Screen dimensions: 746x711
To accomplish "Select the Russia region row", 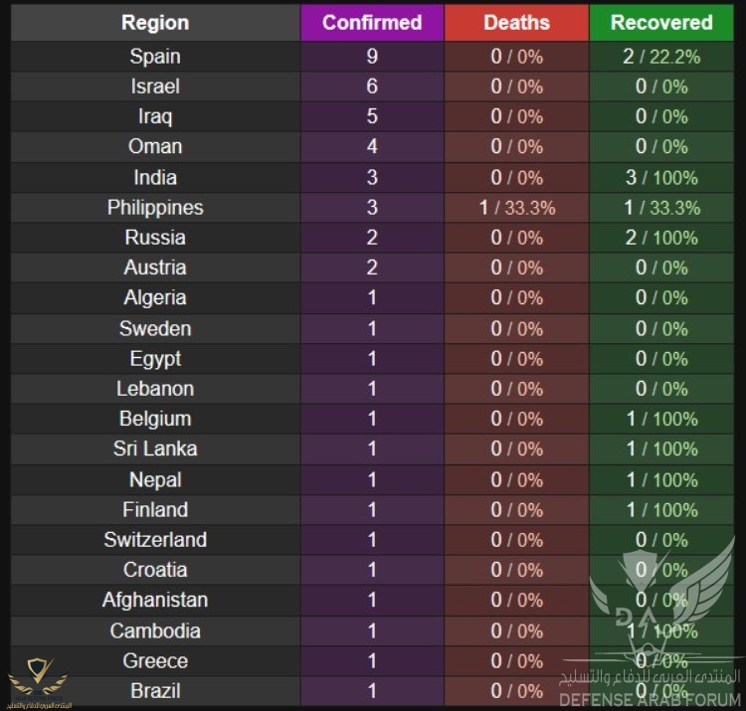I will [x=372, y=238].
